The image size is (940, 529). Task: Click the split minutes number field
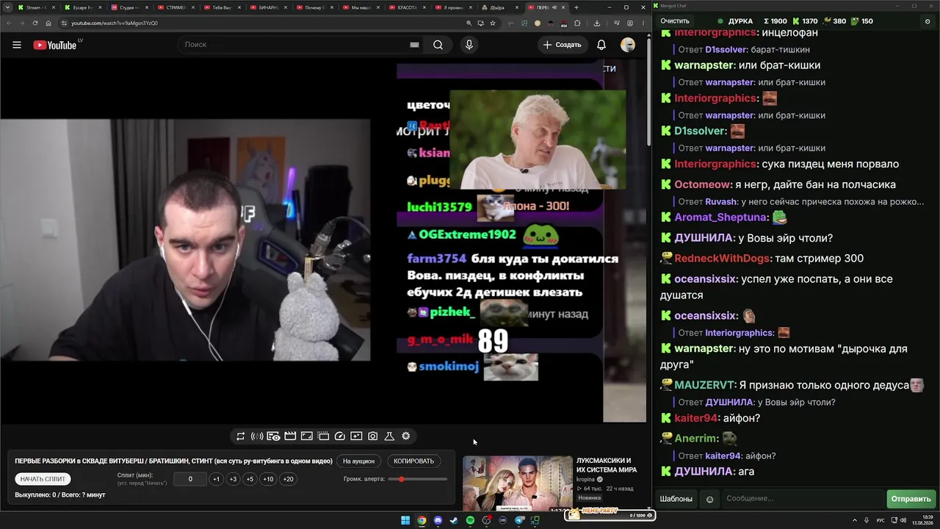pyautogui.click(x=190, y=479)
